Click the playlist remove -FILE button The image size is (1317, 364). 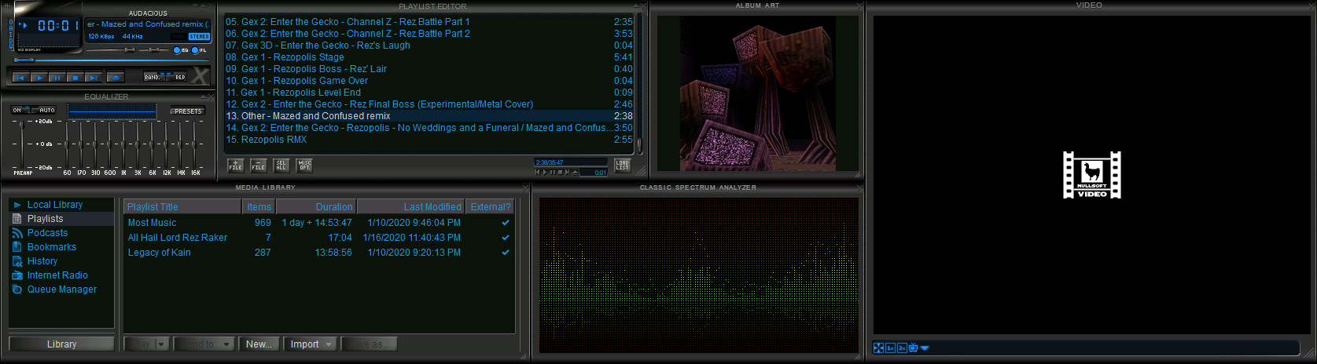[x=258, y=166]
